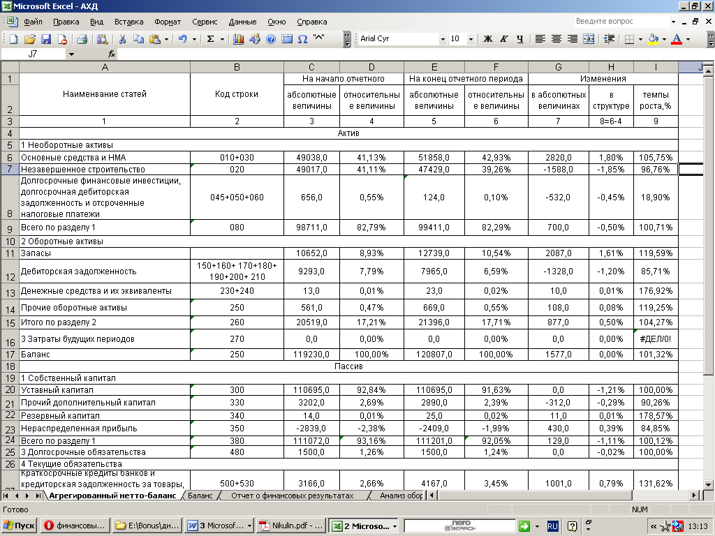The width and height of the screenshot is (715, 536).
Task: Click the Word taskbar group button
Action: click(x=219, y=526)
